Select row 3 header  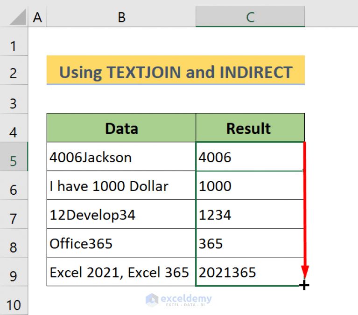(14, 99)
